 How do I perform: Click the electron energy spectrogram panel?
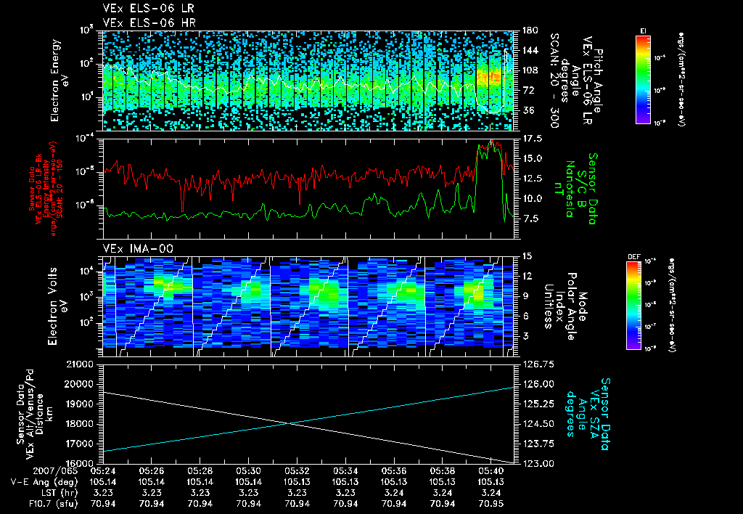click(x=308, y=81)
